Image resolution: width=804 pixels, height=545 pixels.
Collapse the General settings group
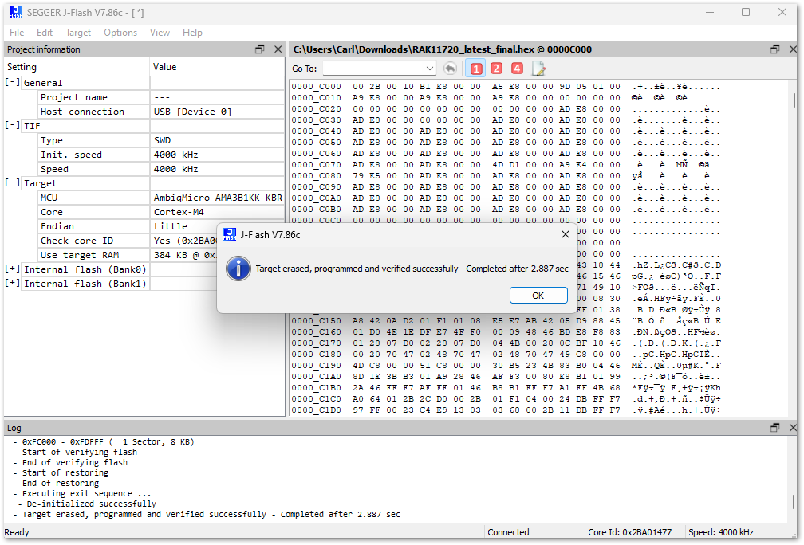click(x=12, y=82)
